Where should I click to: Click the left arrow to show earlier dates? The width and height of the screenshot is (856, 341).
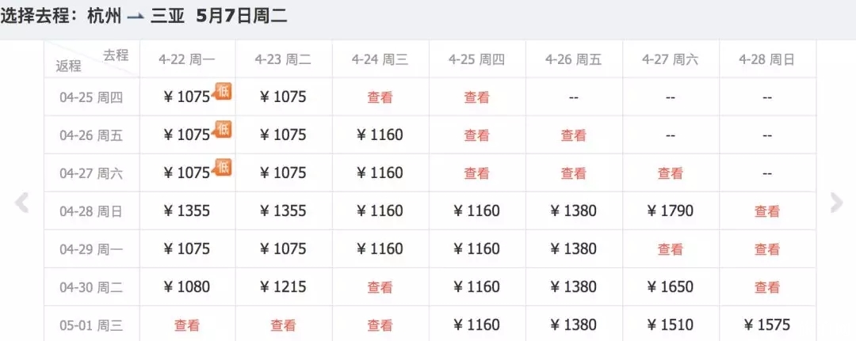[x=22, y=203]
